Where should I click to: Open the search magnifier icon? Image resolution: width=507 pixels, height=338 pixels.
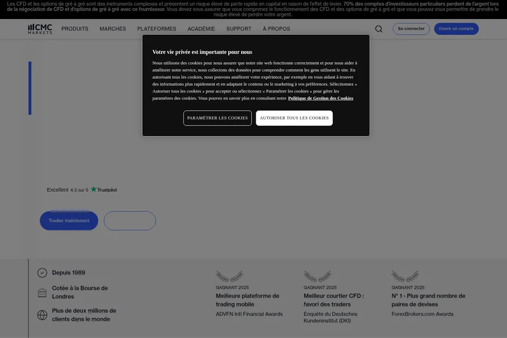tap(379, 29)
